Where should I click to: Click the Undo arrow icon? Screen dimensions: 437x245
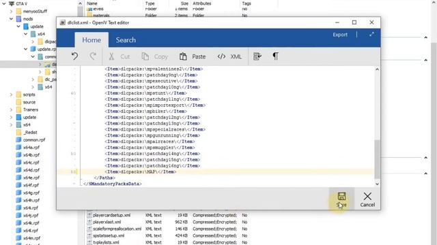point(74,56)
